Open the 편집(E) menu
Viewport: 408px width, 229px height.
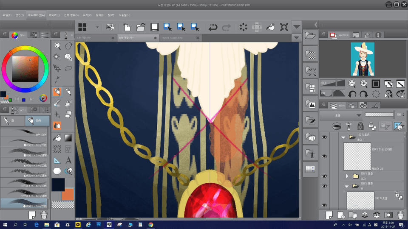point(20,15)
